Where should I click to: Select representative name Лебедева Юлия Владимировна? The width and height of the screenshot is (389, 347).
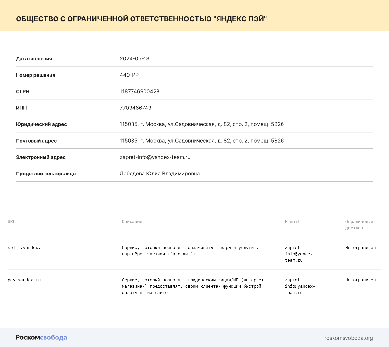click(x=160, y=173)
